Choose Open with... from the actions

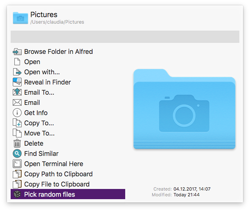(x=42, y=72)
